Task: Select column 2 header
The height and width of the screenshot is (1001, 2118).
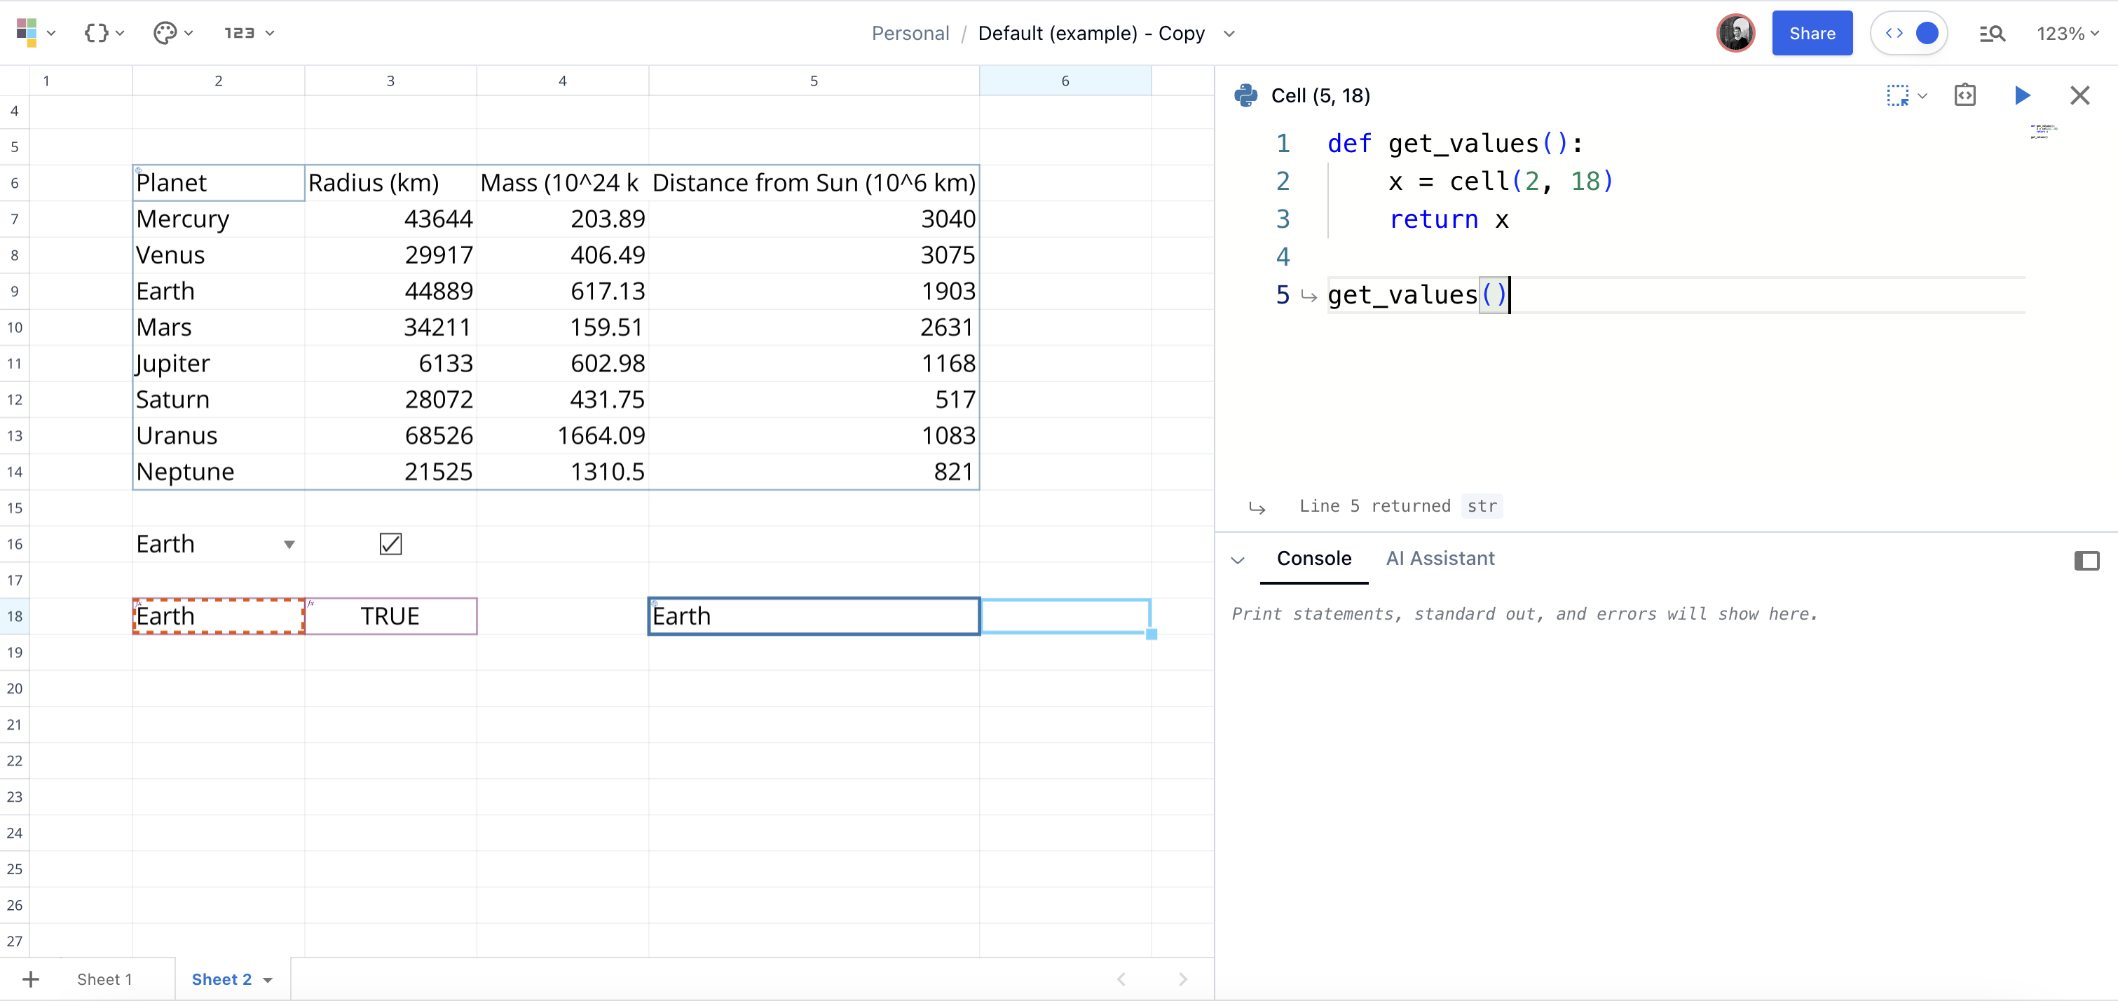Action: coord(219,81)
